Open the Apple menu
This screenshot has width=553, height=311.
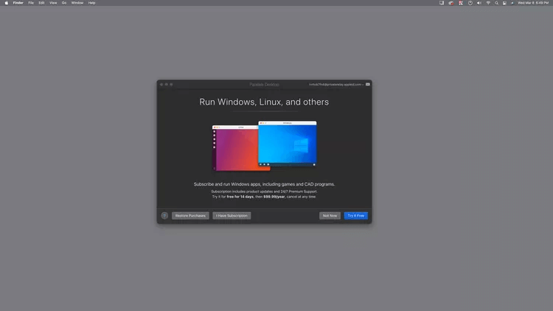7,3
